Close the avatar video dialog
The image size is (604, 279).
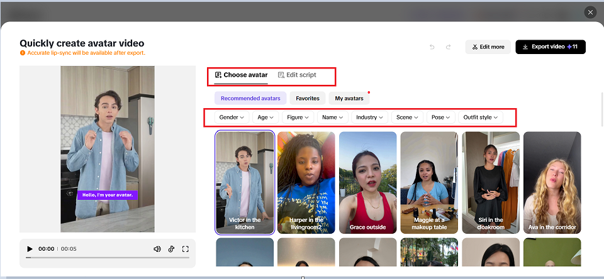590,12
